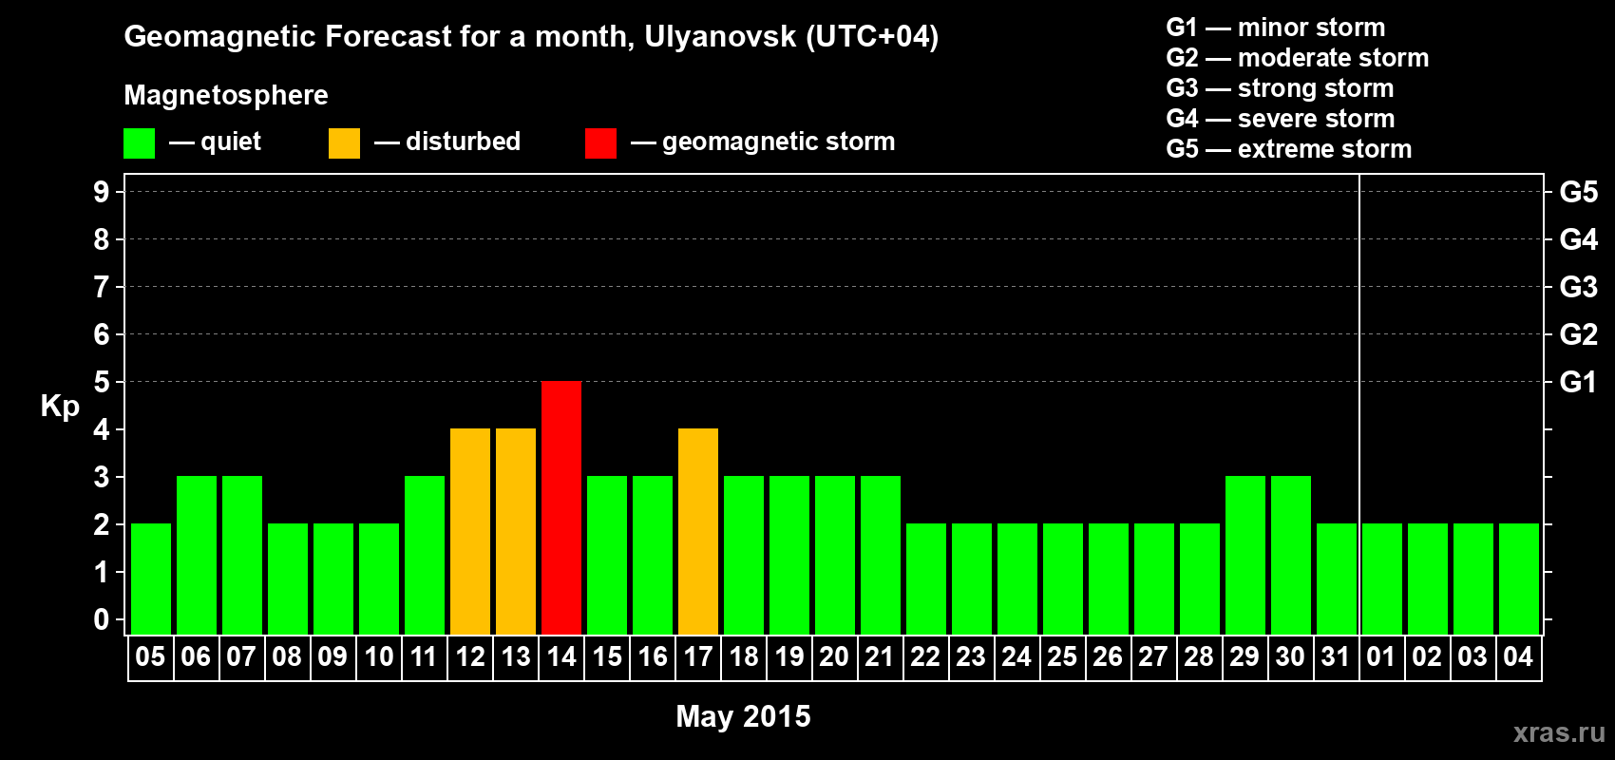
Task: Click 'G1 — minor storm' legend text
Action: (x=1276, y=28)
